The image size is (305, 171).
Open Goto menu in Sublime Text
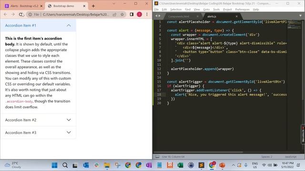(206, 9)
